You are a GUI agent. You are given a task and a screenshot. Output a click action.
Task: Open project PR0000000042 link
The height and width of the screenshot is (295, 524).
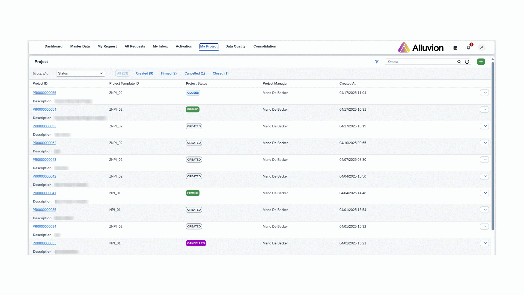(x=44, y=176)
